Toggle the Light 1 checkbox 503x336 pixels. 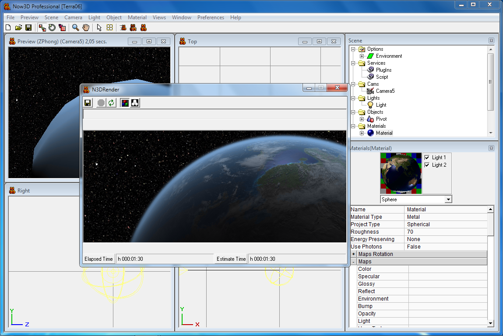pyautogui.click(x=427, y=157)
